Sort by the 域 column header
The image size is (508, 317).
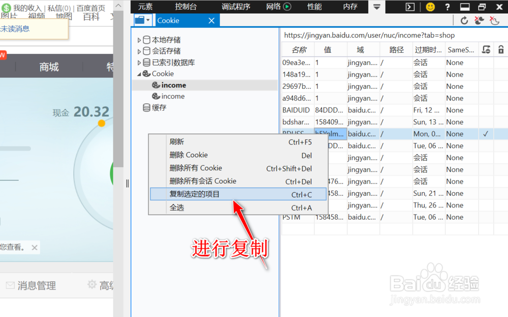363,50
